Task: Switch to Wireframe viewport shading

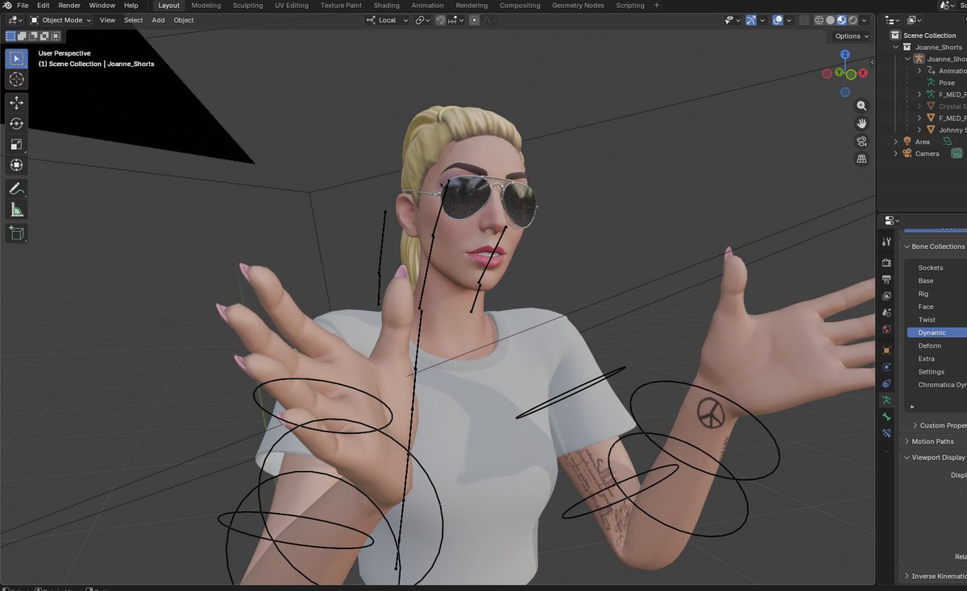Action: 820,20
